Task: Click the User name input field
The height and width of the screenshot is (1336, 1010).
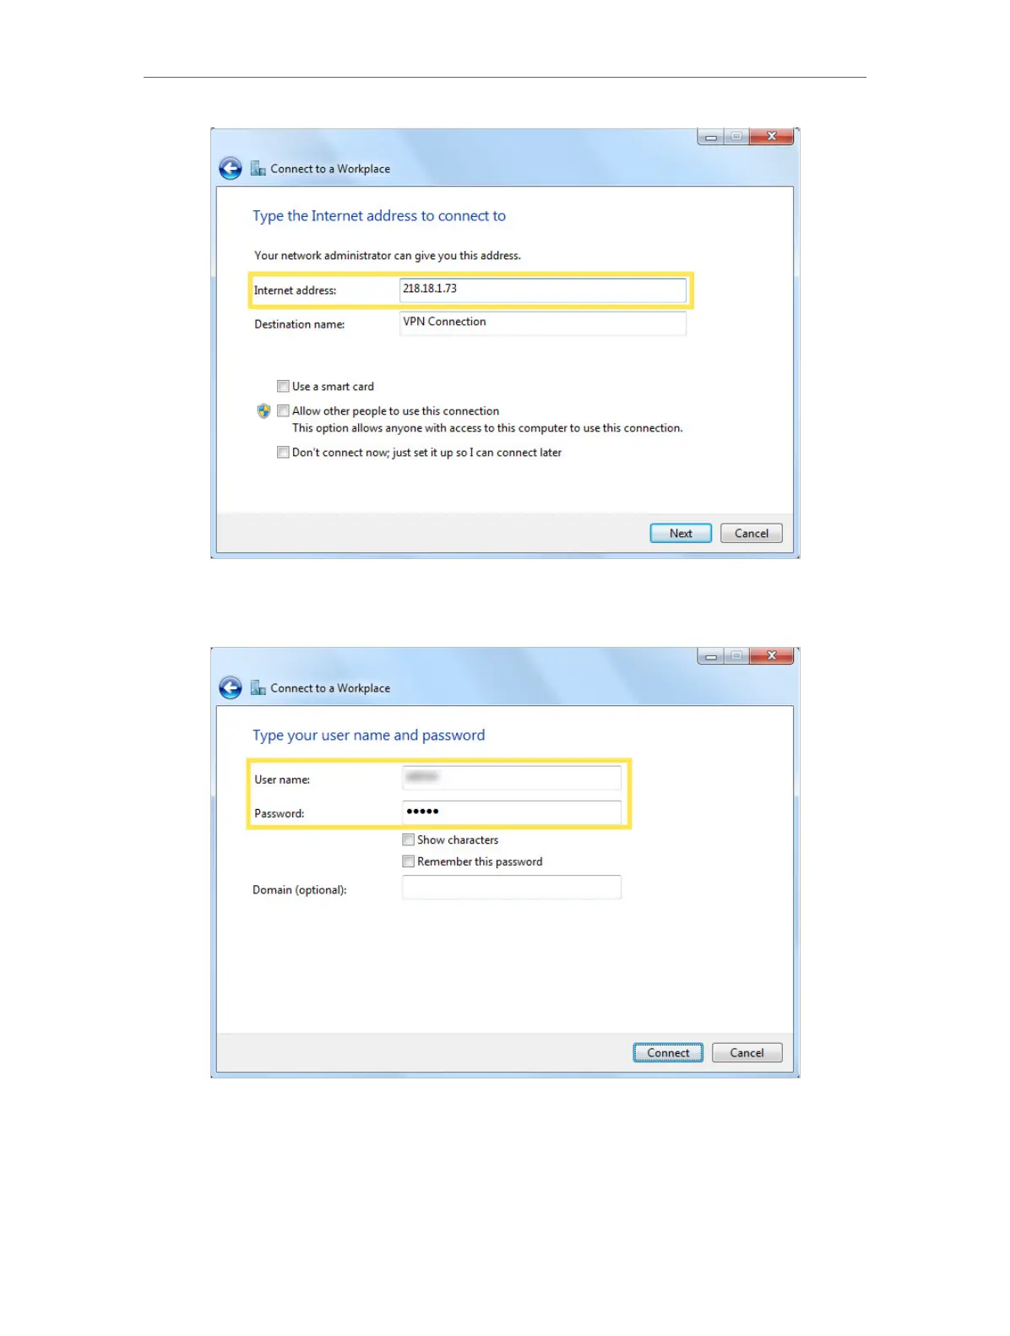Action: (512, 778)
